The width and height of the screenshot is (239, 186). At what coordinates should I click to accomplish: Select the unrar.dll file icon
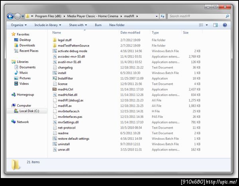pos(55,150)
